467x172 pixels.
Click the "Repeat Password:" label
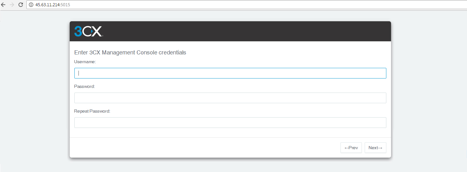(92, 111)
